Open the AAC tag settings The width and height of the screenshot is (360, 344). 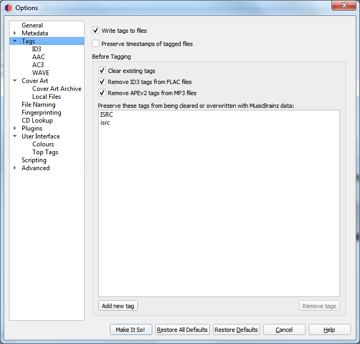pyautogui.click(x=39, y=57)
